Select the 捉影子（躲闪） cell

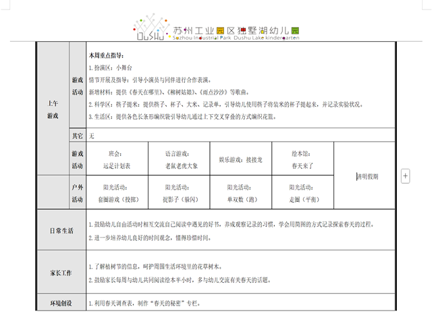click(179, 192)
